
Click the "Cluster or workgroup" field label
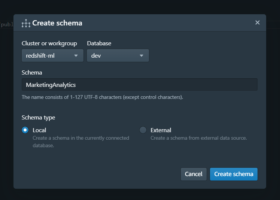coord(49,43)
